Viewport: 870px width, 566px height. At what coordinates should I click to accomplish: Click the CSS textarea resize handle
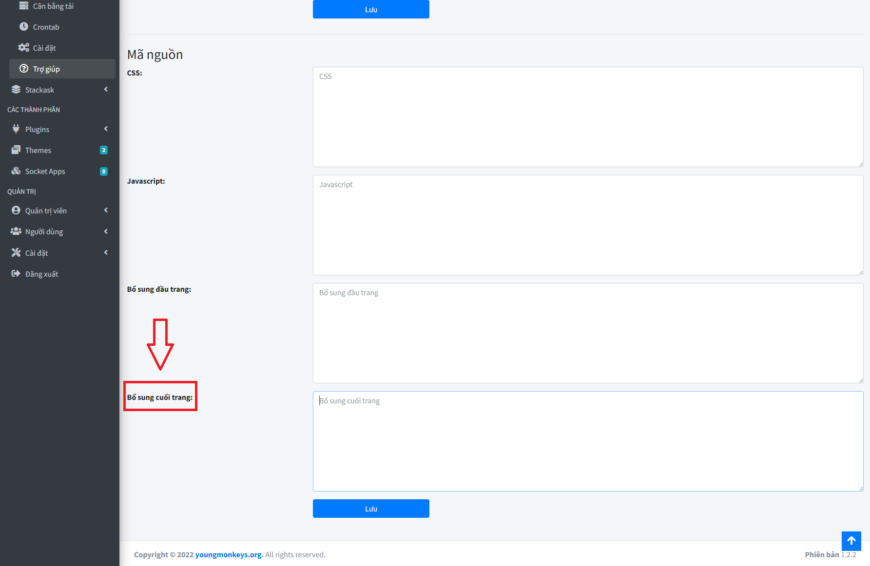point(860,164)
